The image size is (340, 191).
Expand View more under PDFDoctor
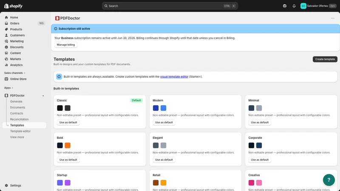17,137
